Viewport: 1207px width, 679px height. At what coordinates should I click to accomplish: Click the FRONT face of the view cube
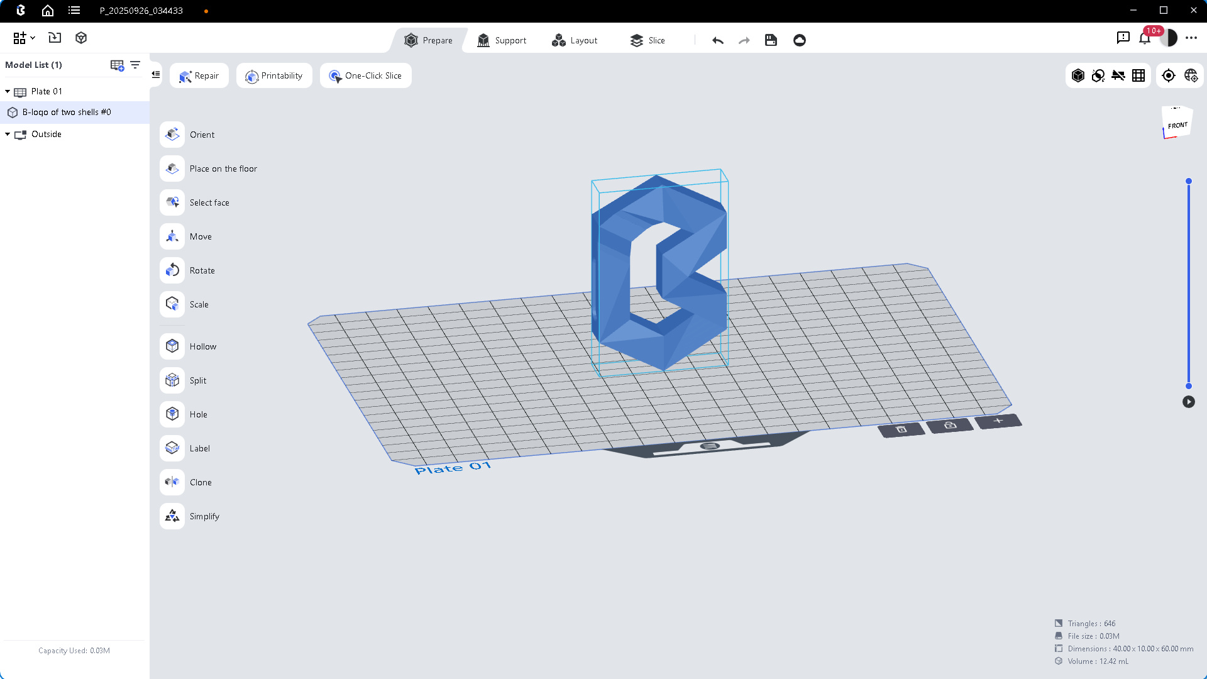[1177, 124]
